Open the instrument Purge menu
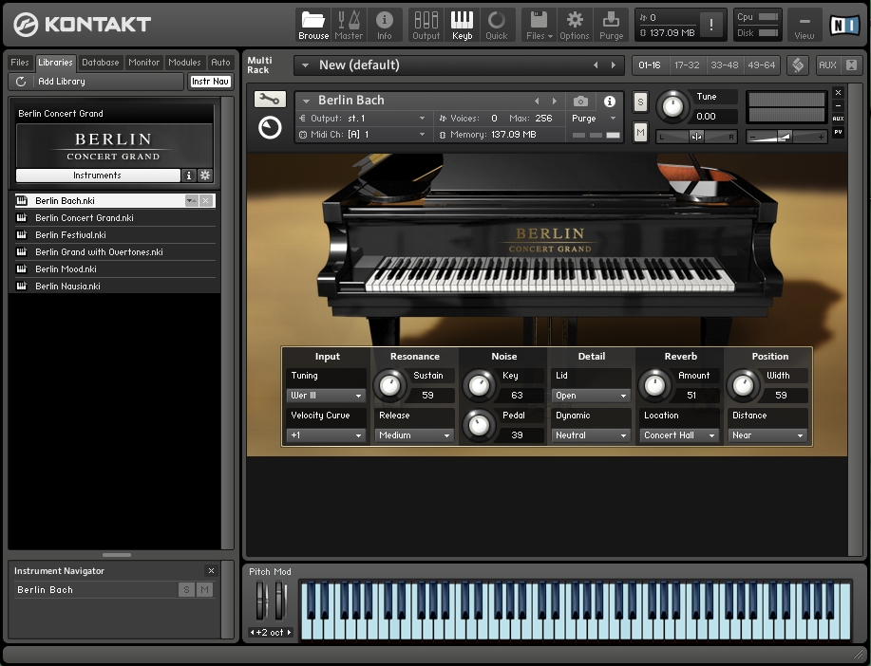 click(x=594, y=119)
